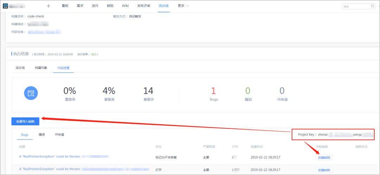
Task: Click the build name code-check text
Action: (36, 17)
